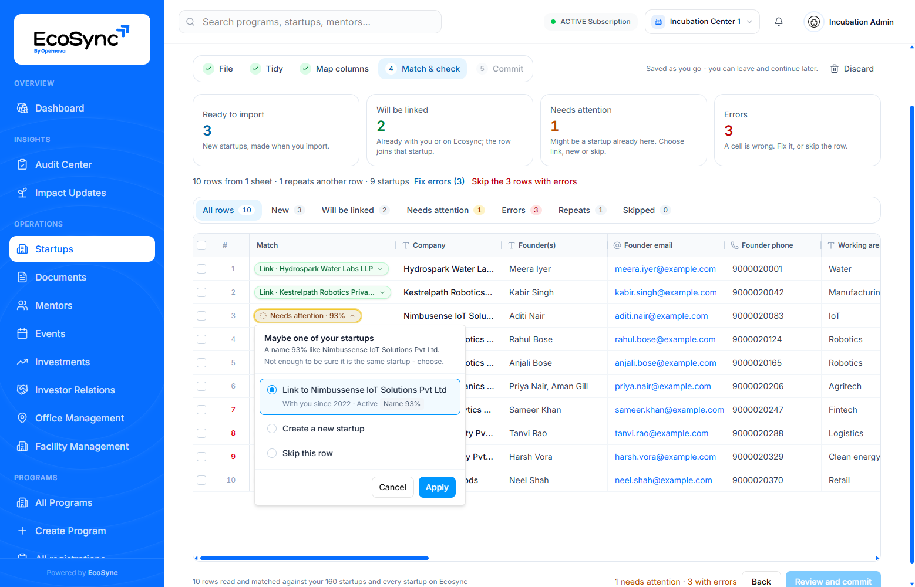
Task: Switch to the New rows tab
Action: tap(287, 210)
